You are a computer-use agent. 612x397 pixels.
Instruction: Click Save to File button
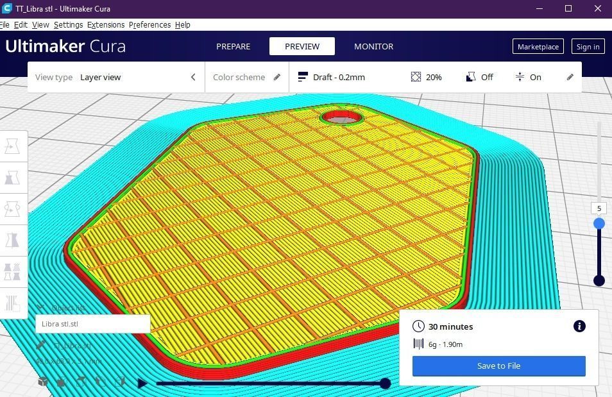(499, 366)
